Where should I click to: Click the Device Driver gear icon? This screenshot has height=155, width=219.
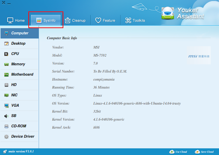tap(6, 136)
